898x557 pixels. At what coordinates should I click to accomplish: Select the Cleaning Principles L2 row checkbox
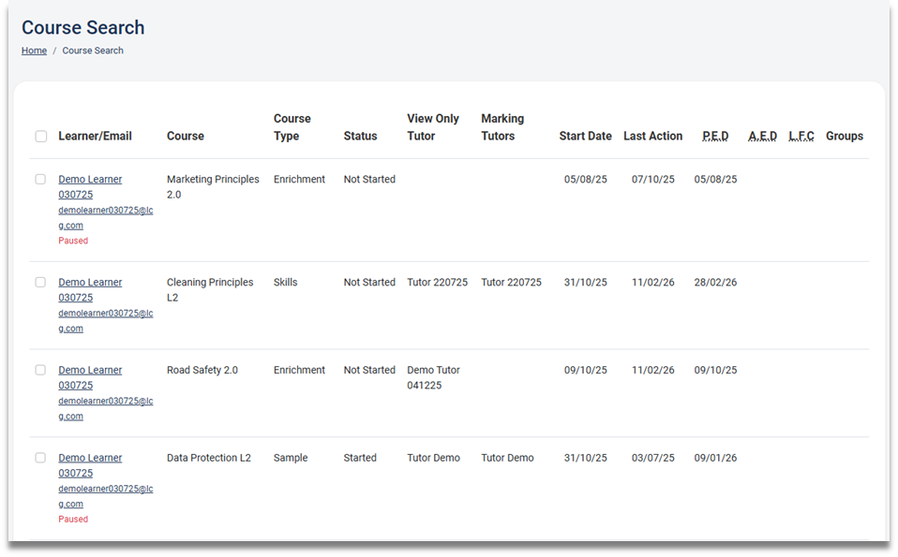point(40,283)
